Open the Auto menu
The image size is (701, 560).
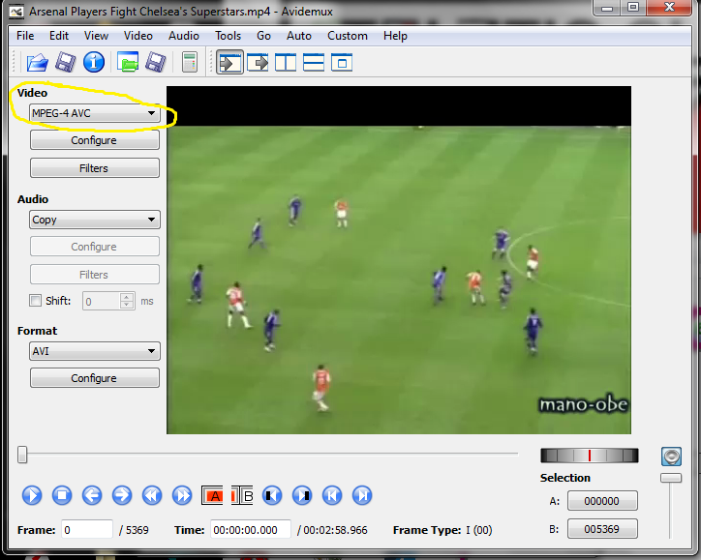[x=299, y=36]
